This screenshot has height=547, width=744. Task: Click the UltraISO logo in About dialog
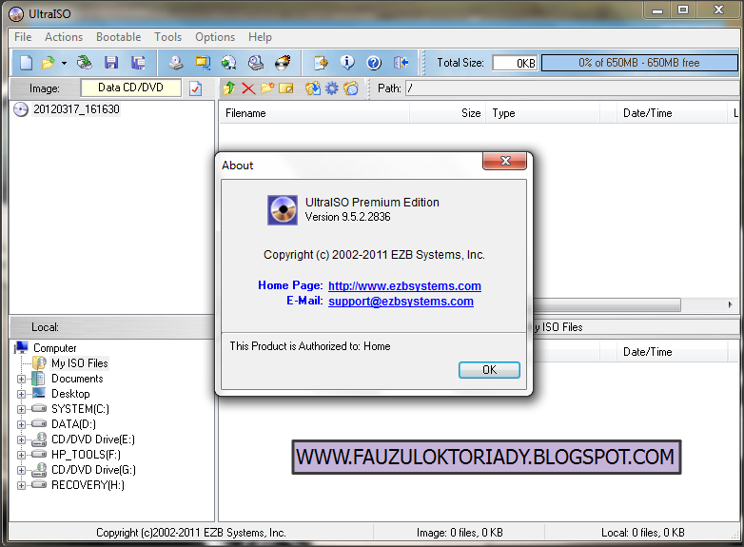283,209
